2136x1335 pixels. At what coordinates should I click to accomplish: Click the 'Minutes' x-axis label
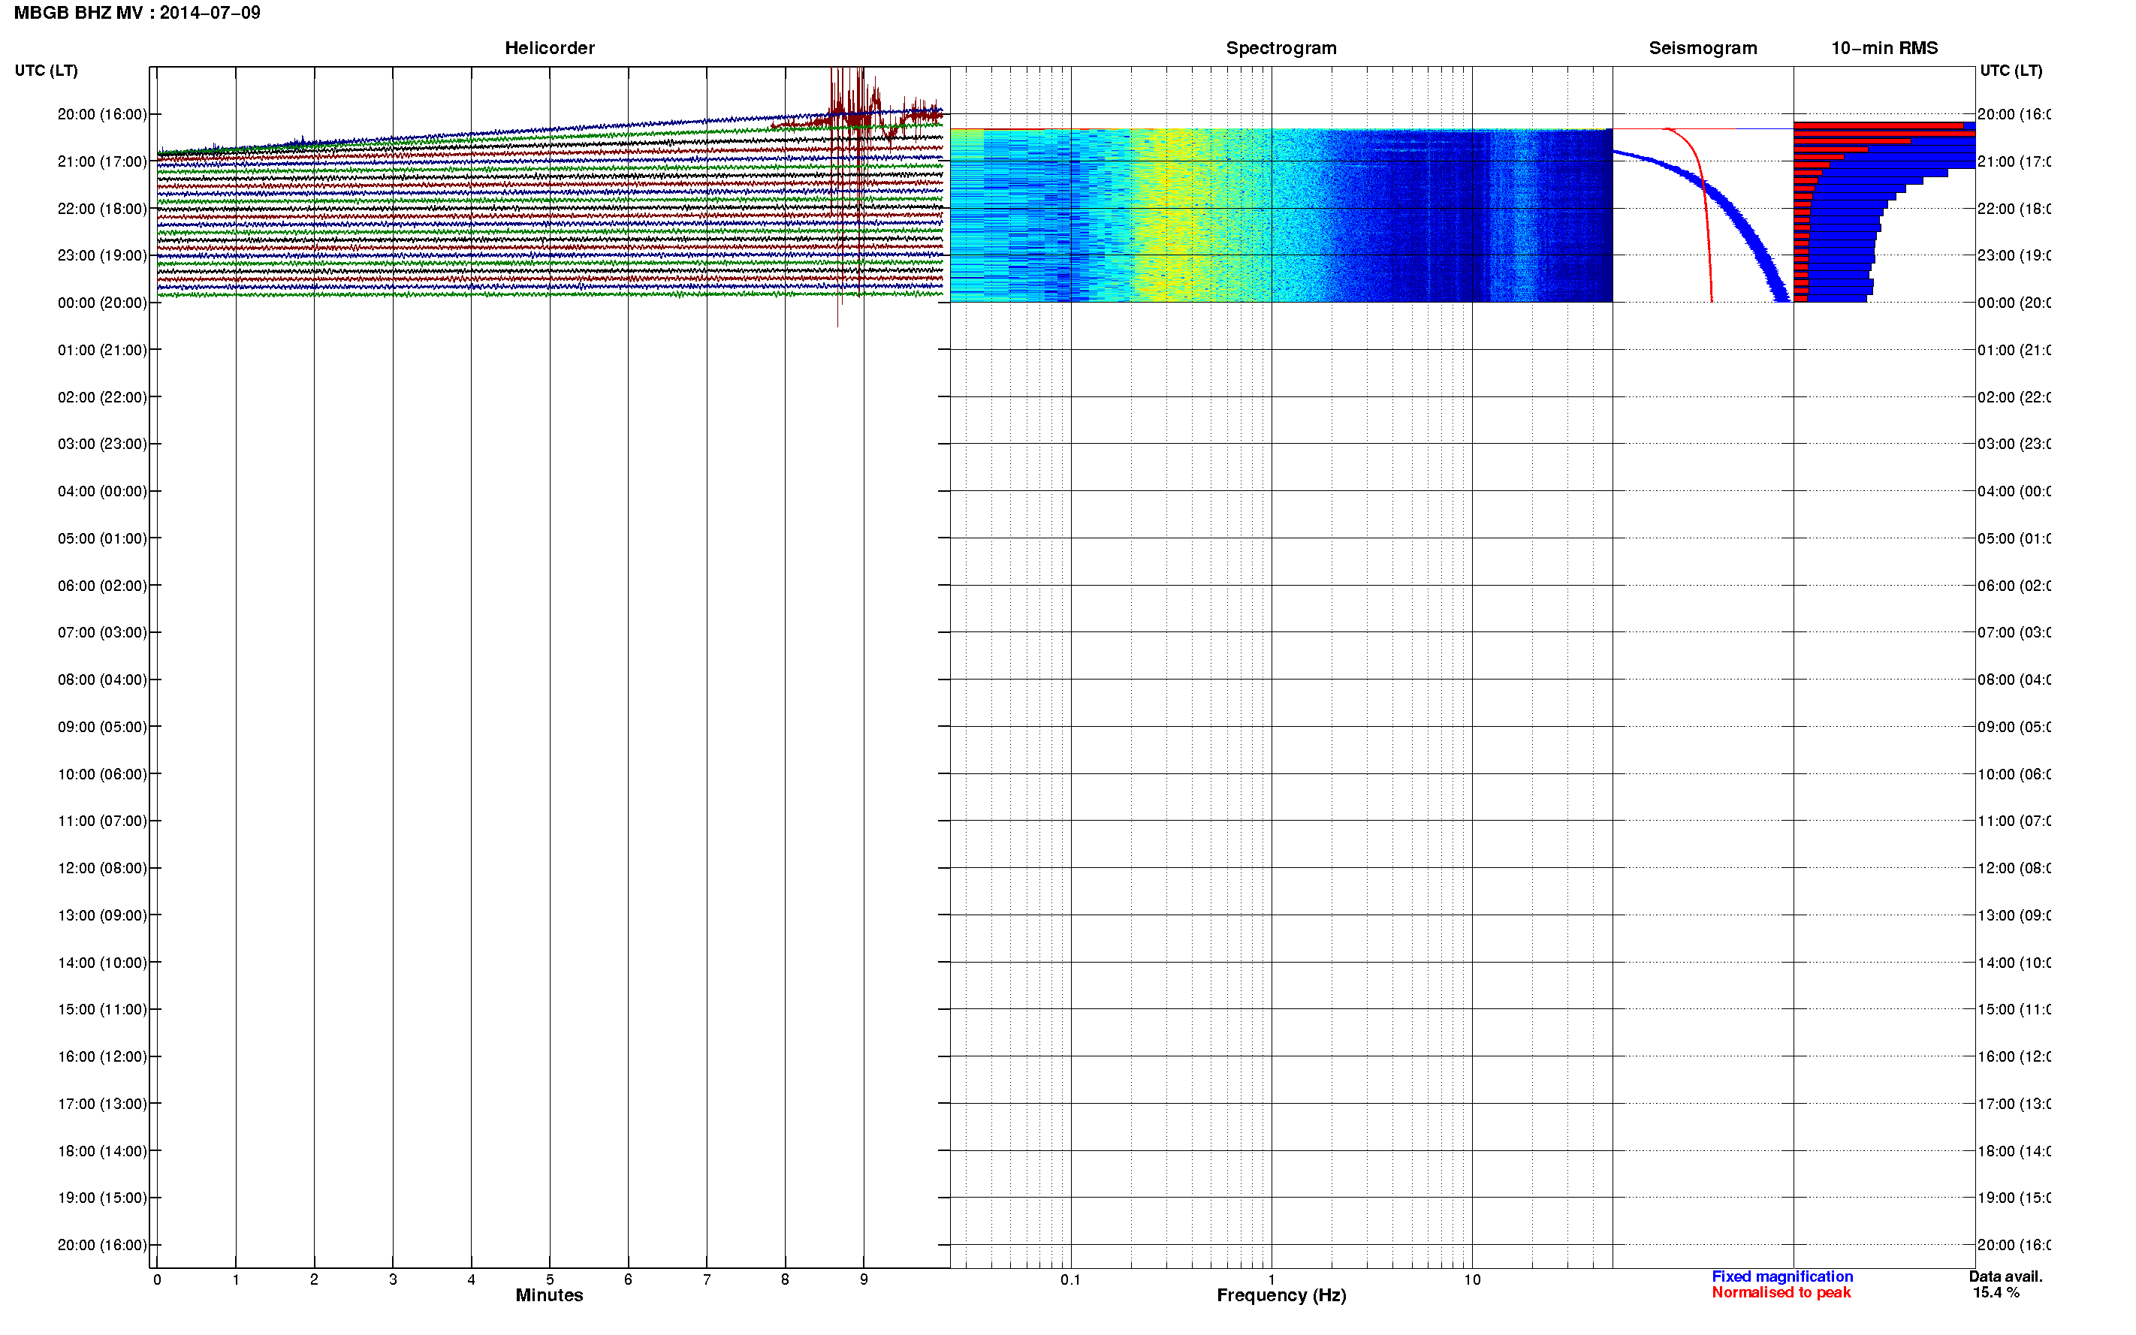549,1294
